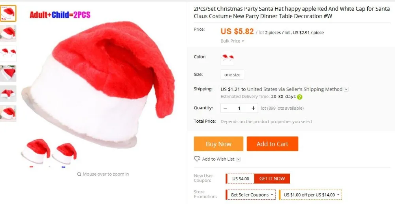Claim the GET IT NOW coupon

click(272, 179)
